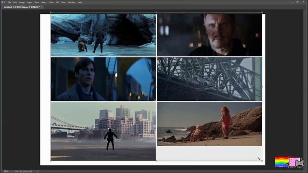Click the Photoshop logo icon
The height and width of the screenshot is (173, 308).
coord(3,2)
